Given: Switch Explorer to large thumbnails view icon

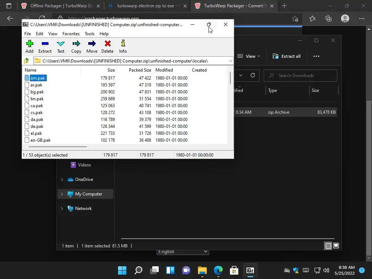Looking at the screenshot, I should (x=336, y=246).
